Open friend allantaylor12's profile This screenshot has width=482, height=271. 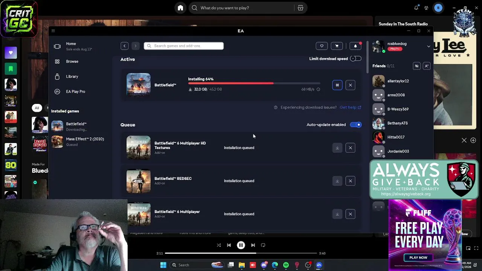pyautogui.click(x=398, y=81)
